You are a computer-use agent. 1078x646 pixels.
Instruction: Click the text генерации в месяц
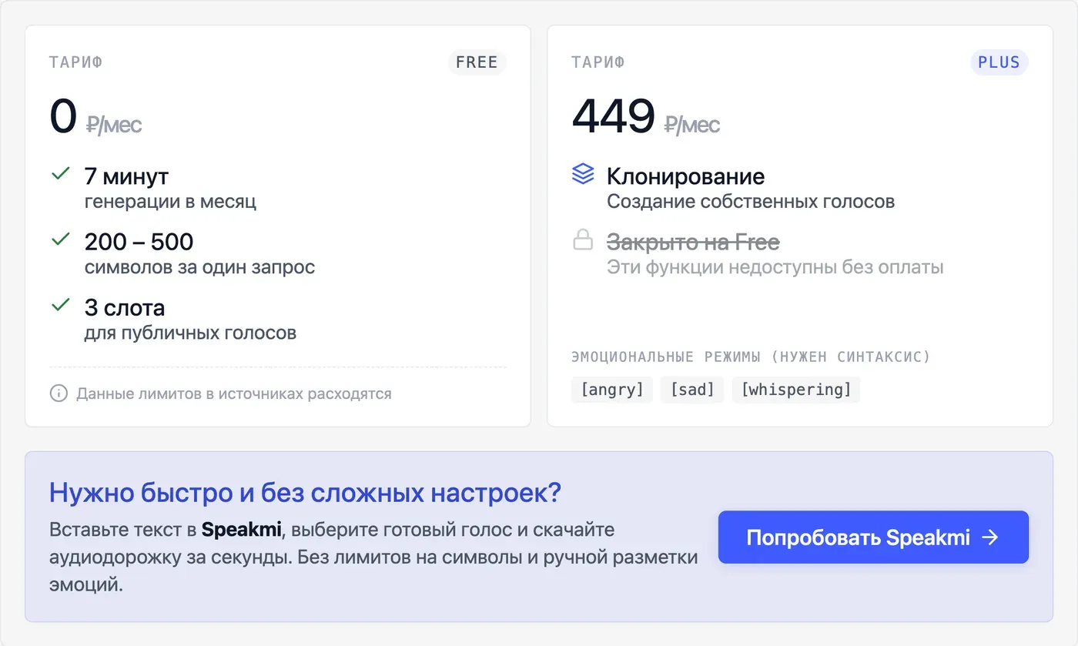(170, 202)
